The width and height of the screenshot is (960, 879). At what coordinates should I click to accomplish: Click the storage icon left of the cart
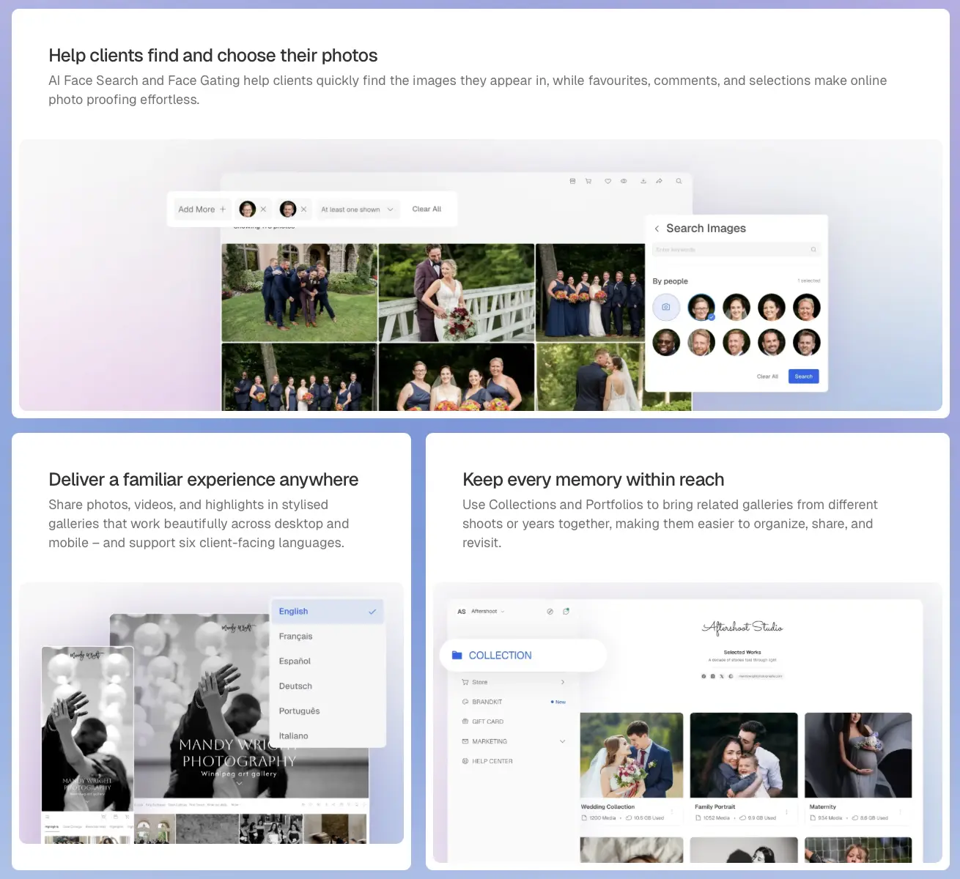pyautogui.click(x=572, y=181)
